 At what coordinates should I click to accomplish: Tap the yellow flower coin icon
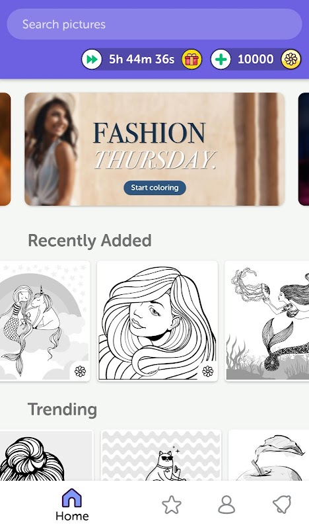click(x=291, y=60)
